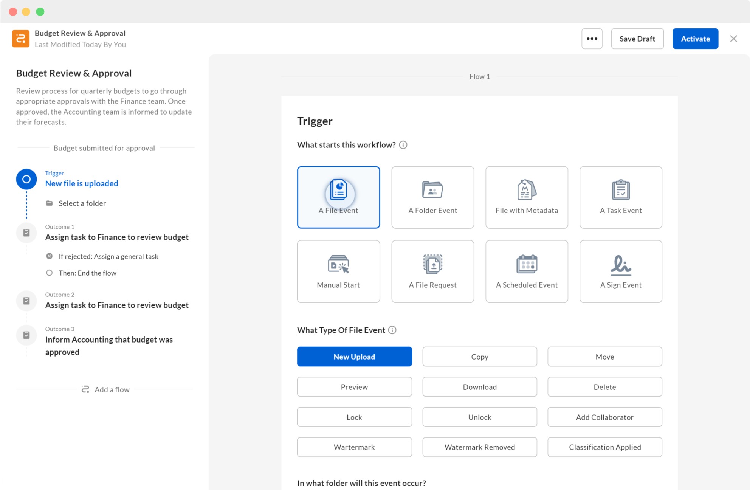
Task: Select the Copy file event type
Action: [x=479, y=356]
